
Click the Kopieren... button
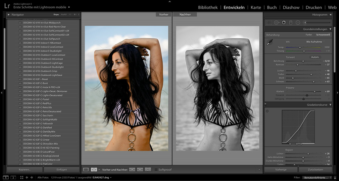click(24, 170)
